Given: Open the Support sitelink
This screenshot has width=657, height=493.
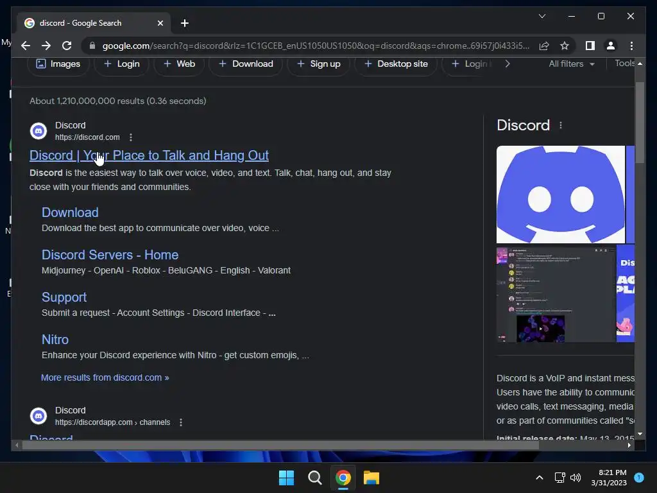Looking at the screenshot, I should (64, 297).
